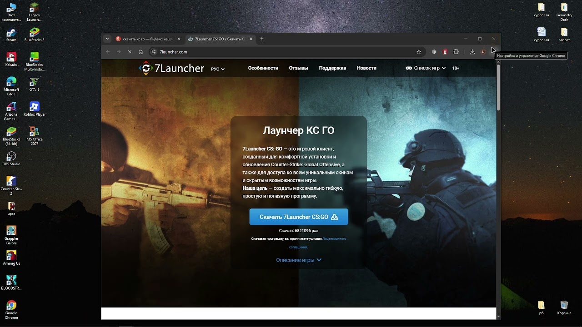The image size is (582, 327).
Task: Go back to the previous page
Action: (x=108, y=52)
